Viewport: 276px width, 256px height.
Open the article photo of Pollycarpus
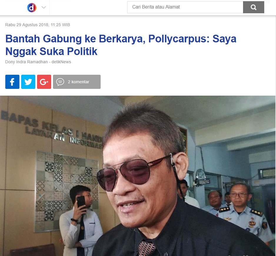[138, 176]
